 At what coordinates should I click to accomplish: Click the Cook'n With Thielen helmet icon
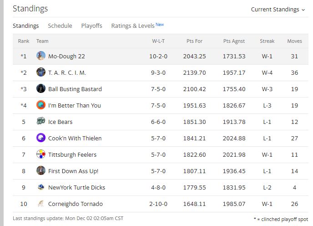pyautogui.click(x=41, y=138)
